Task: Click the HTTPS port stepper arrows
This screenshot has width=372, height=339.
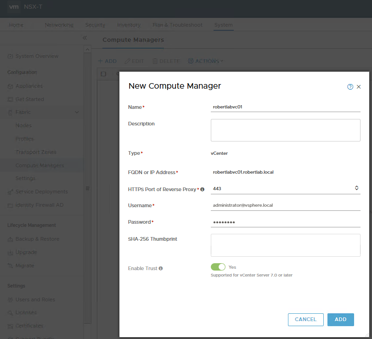Action: (356, 188)
